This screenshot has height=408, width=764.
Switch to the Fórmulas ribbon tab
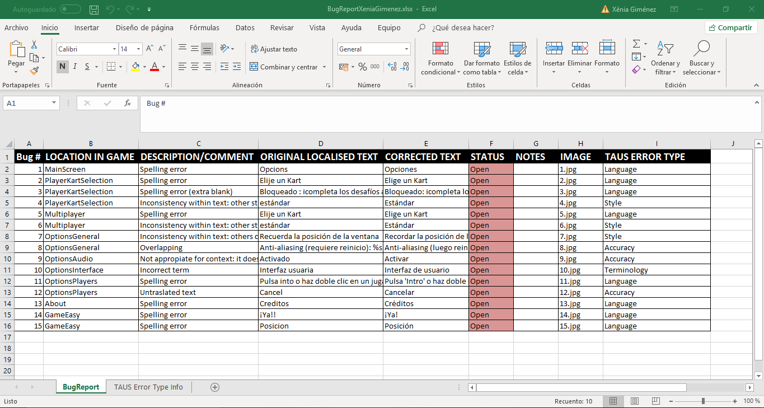(204, 27)
